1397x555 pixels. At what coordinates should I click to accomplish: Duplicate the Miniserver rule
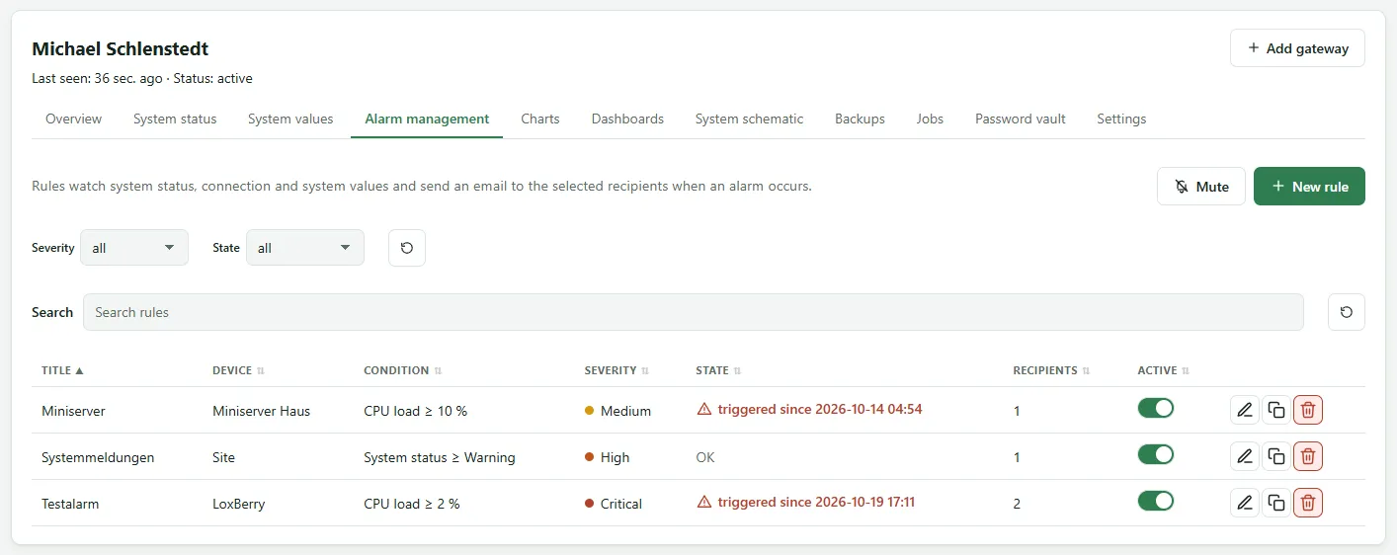click(1276, 410)
